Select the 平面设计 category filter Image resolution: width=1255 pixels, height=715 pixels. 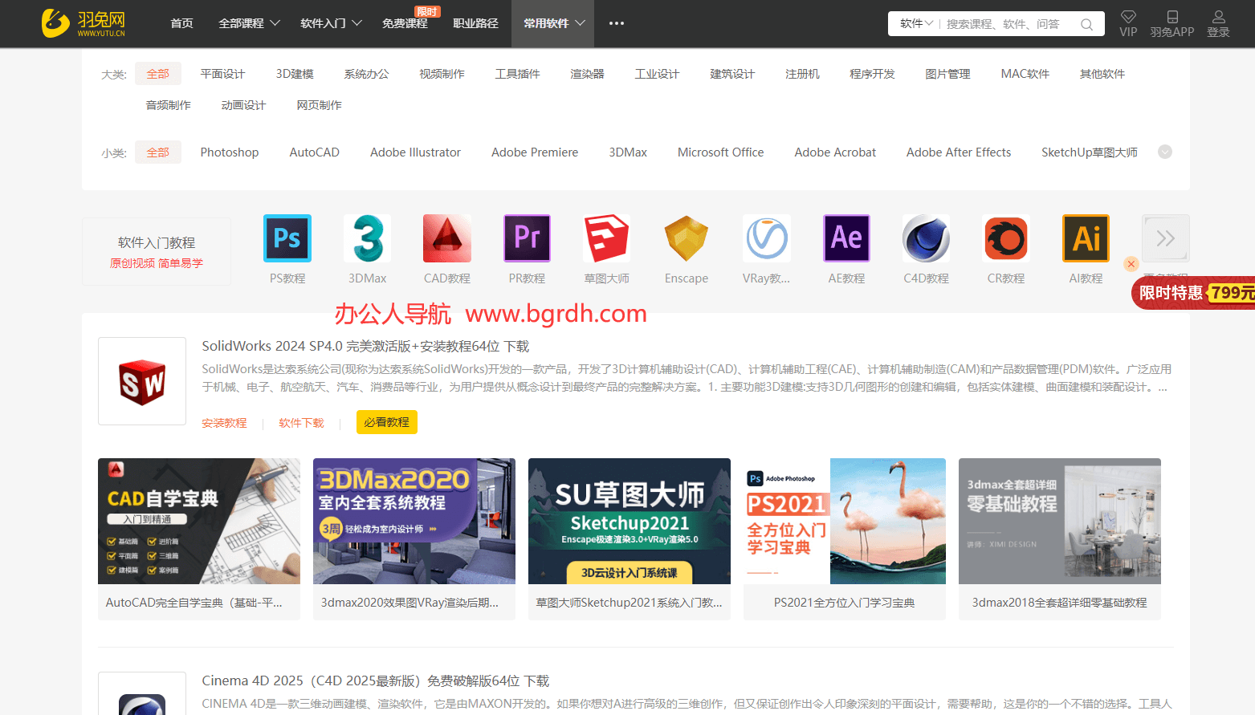222,74
